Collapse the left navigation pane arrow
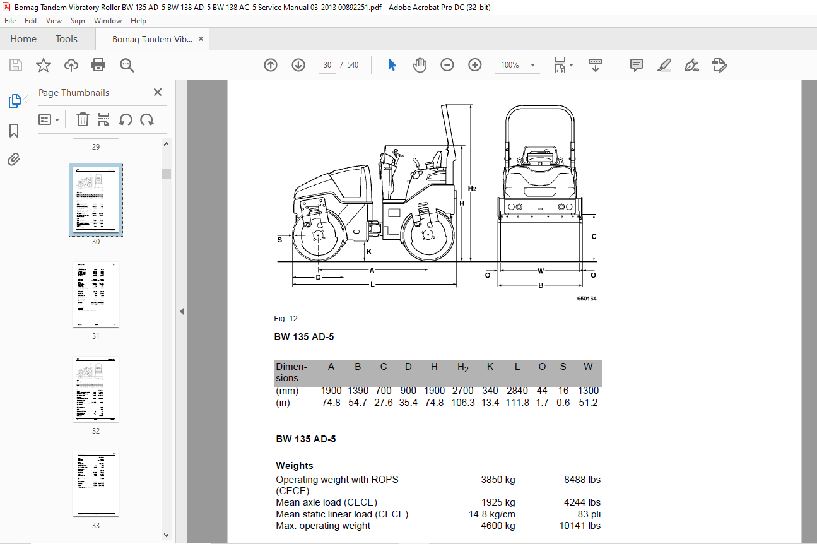This screenshot has width=817, height=544. coord(182,311)
